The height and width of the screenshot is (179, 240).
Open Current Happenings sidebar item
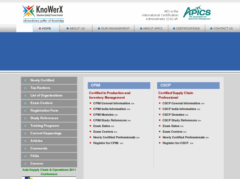[x=49, y=133]
